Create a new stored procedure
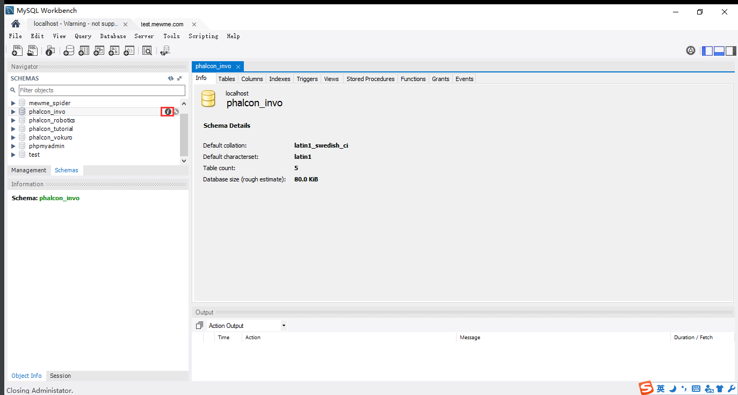Viewport: 738px width, 395px height. point(114,50)
